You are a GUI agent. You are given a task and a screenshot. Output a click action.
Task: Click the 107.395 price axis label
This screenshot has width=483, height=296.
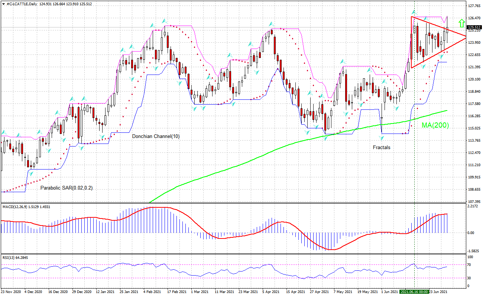474,202
